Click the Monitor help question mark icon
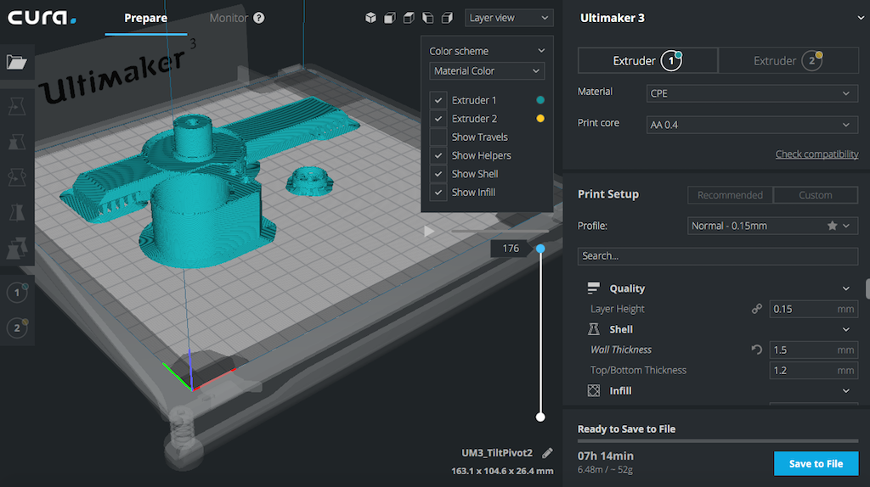This screenshot has height=487, width=870. (x=259, y=18)
